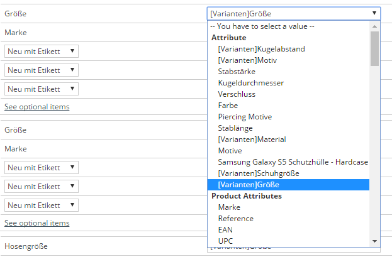Click the list scrollbar down arrow
Screen dimensions: 392x257
tap(374, 241)
